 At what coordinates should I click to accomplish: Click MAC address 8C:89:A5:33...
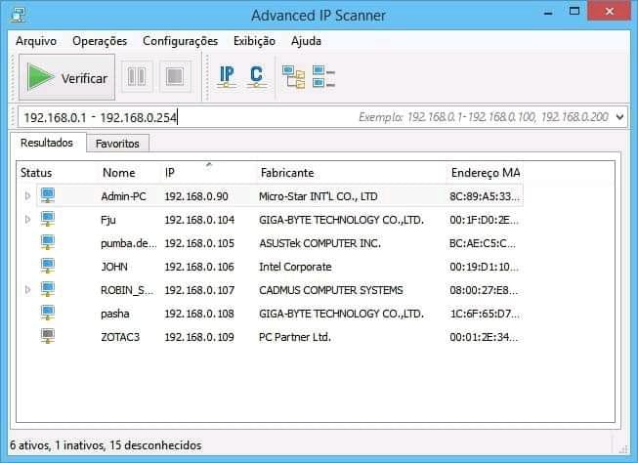pos(485,196)
